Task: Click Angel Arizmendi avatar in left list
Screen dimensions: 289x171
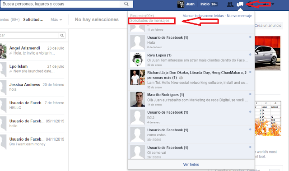Action: [x=3, y=51]
